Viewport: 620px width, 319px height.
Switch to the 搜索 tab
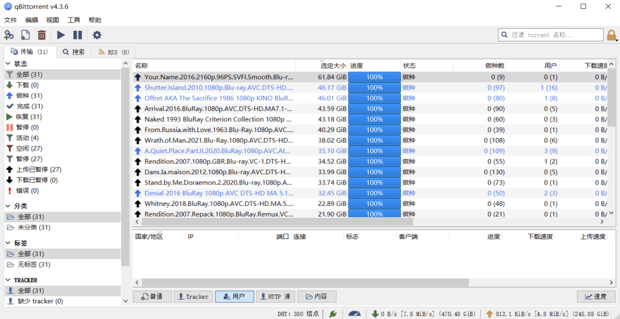tap(73, 52)
